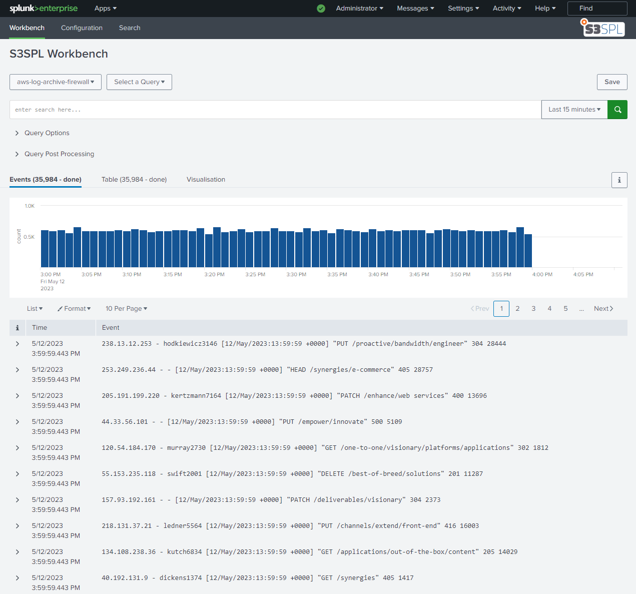
Task: Click the info icon beside Visualisation tabs
Action: point(619,180)
